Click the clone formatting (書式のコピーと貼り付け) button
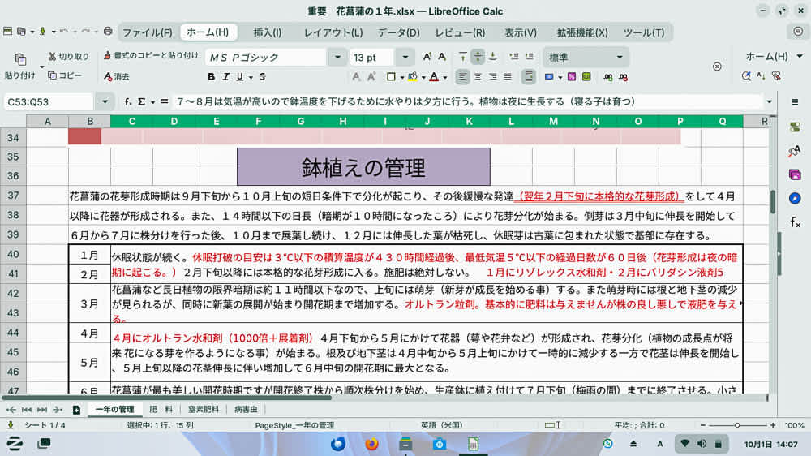Image resolution: width=811 pixels, height=456 pixels. 152,56
